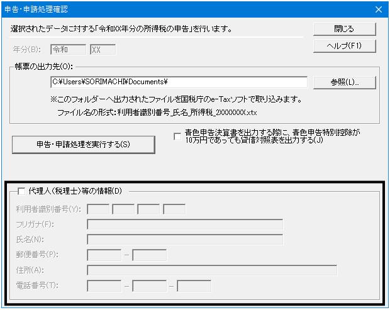The height and width of the screenshot is (310, 390).
Task: Enable the 青色申告決算書 貸借対照表 output checkbox
Action: (177, 136)
